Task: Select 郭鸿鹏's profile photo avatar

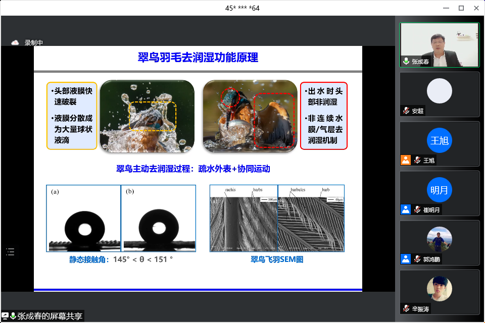Action: click(439, 239)
